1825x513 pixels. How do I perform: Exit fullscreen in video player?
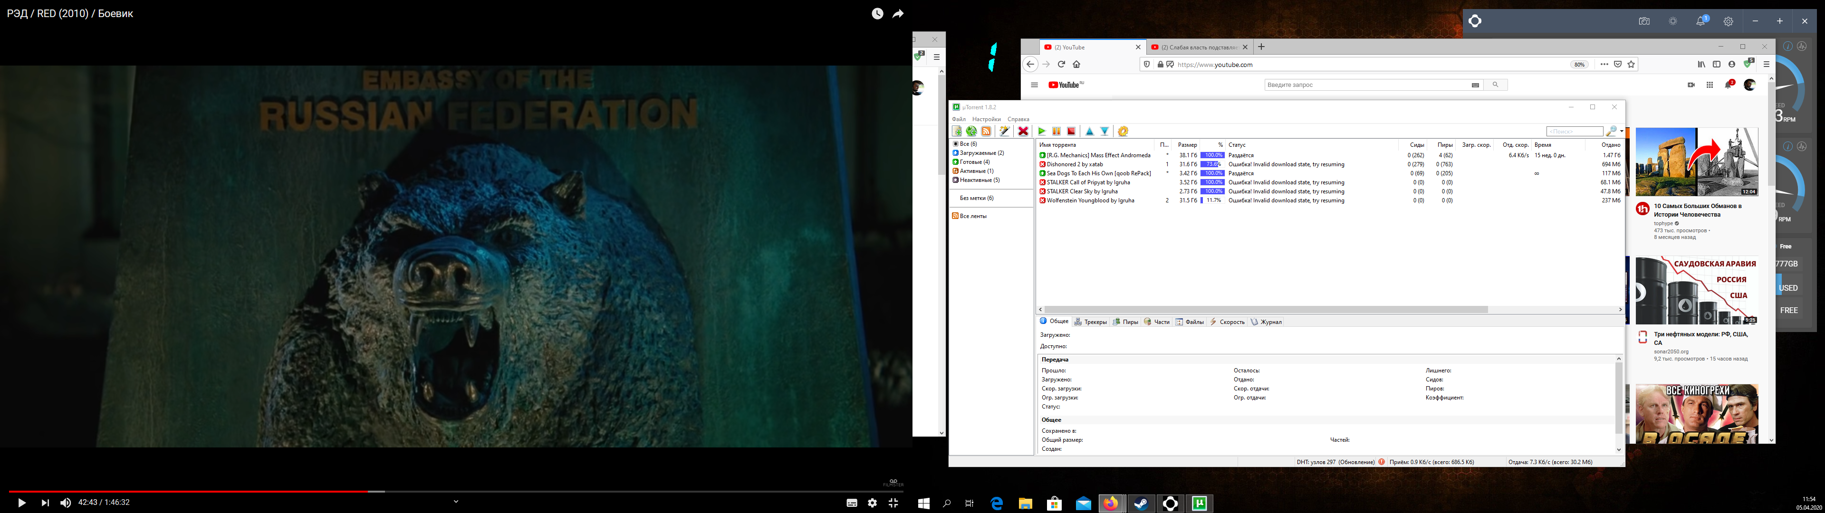click(893, 503)
